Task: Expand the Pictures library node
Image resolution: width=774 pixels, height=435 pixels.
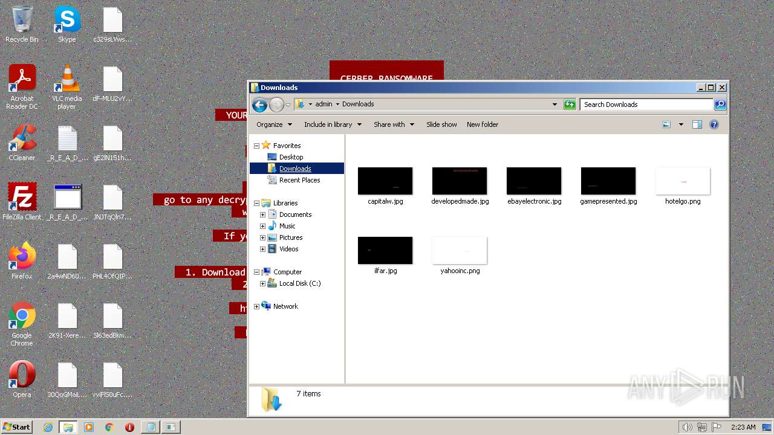Action: 262,237
